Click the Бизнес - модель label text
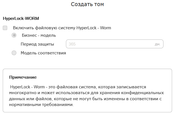Viewport: 174px width, 114px height. point(39,35)
